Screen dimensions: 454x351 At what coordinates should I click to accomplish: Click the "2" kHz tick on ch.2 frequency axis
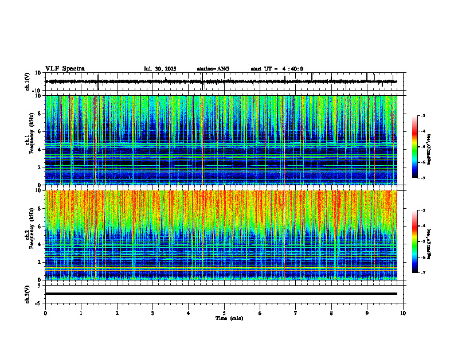coord(40,262)
